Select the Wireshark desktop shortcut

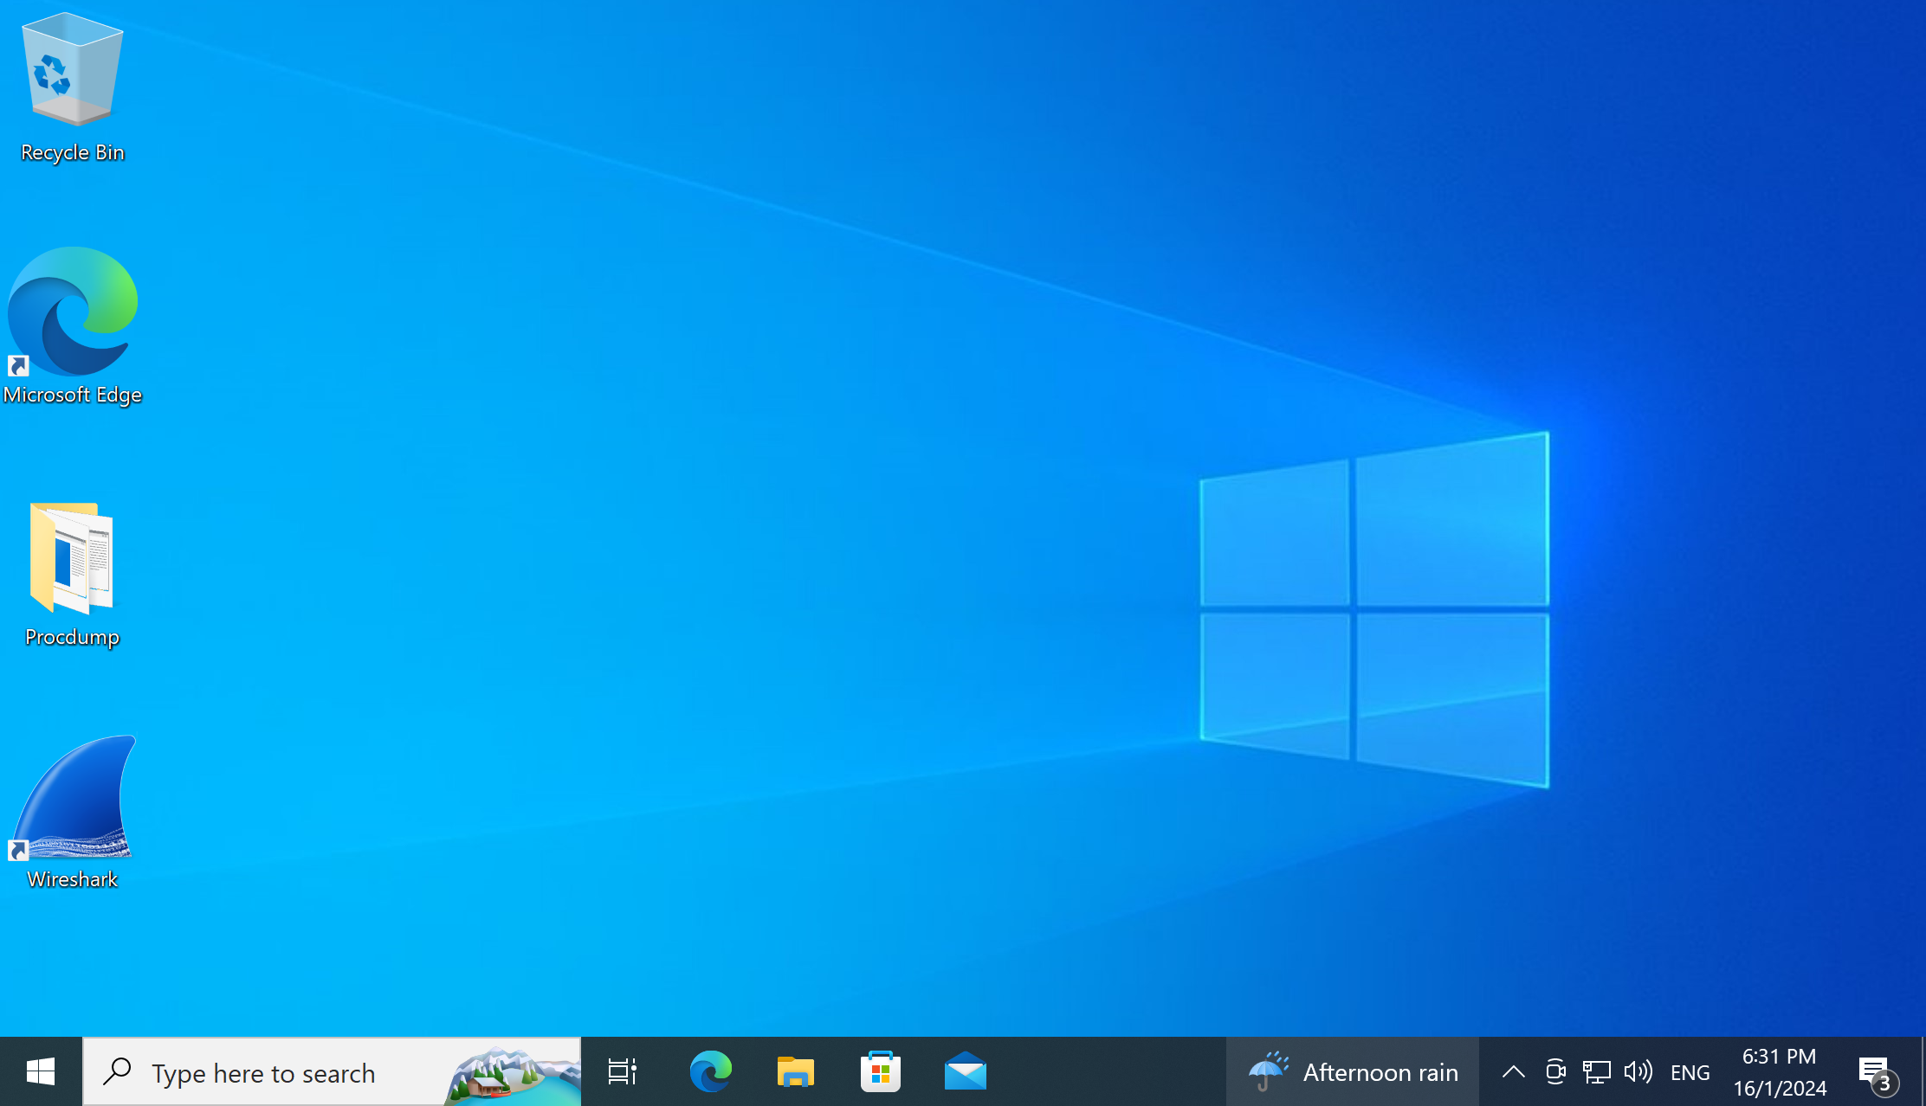click(72, 813)
